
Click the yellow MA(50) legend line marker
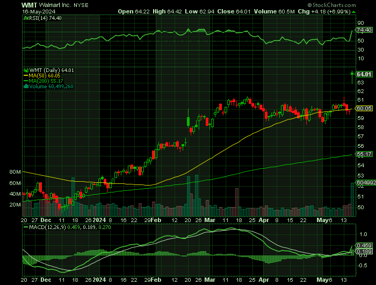26,76
